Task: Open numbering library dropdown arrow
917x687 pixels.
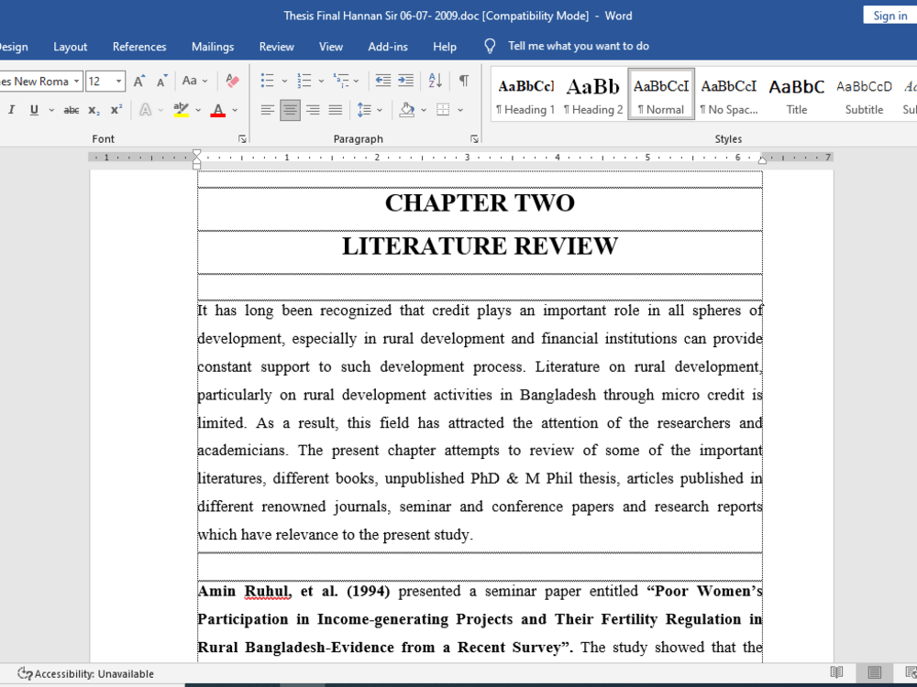Action: tap(321, 81)
